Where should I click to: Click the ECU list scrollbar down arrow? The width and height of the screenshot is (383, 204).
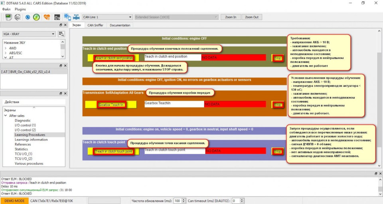[x=63, y=56]
